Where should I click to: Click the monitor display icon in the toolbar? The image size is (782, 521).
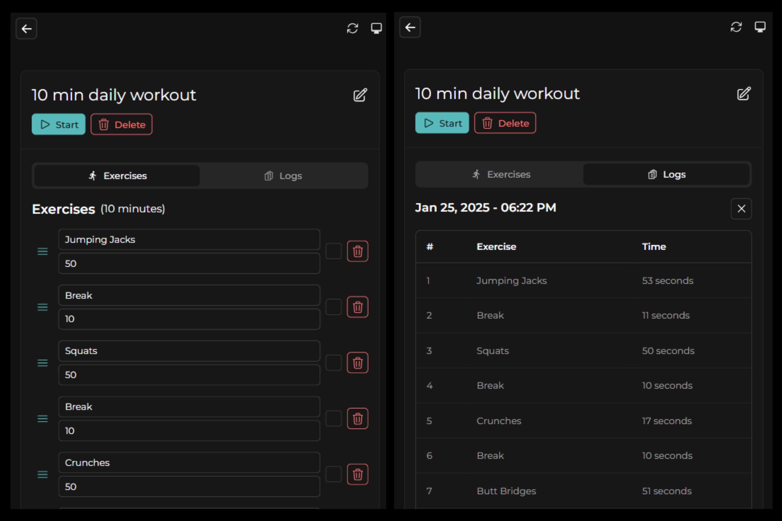pyautogui.click(x=376, y=28)
